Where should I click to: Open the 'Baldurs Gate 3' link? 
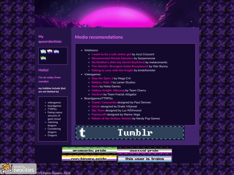pos(102,83)
